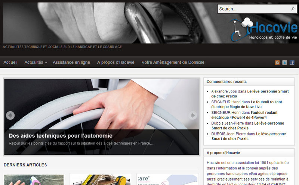
Task: Open second article thumbnail with wooden device
Action: [101, 180]
